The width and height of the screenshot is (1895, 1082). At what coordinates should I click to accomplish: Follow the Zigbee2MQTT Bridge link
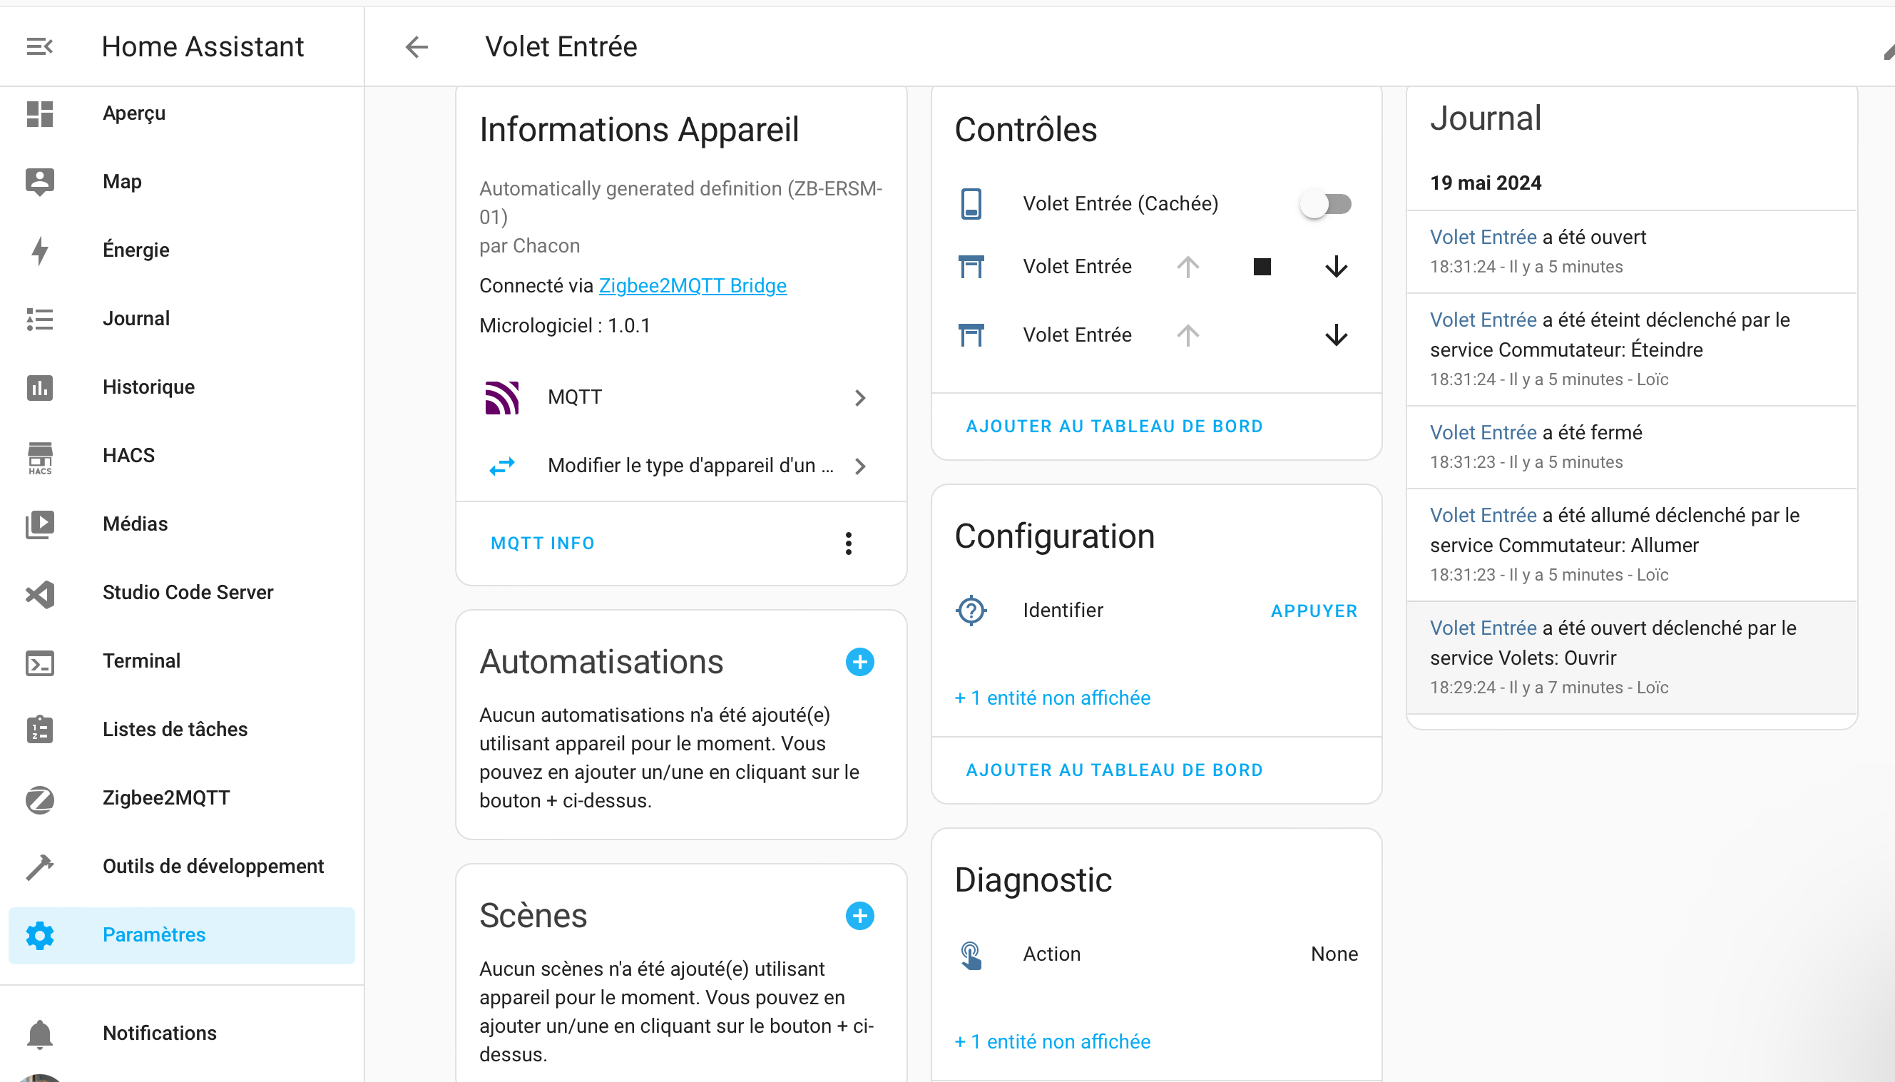click(693, 285)
